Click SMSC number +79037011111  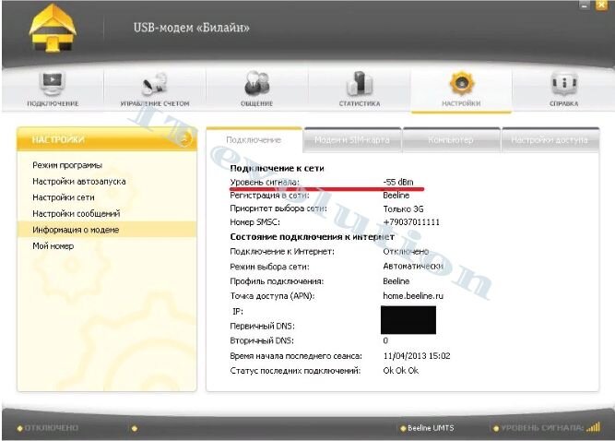pyautogui.click(x=411, y=222)
